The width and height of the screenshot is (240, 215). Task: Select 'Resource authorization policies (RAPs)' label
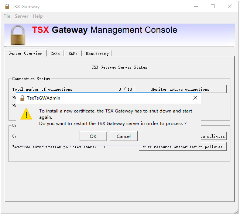(x=54, y=147)
